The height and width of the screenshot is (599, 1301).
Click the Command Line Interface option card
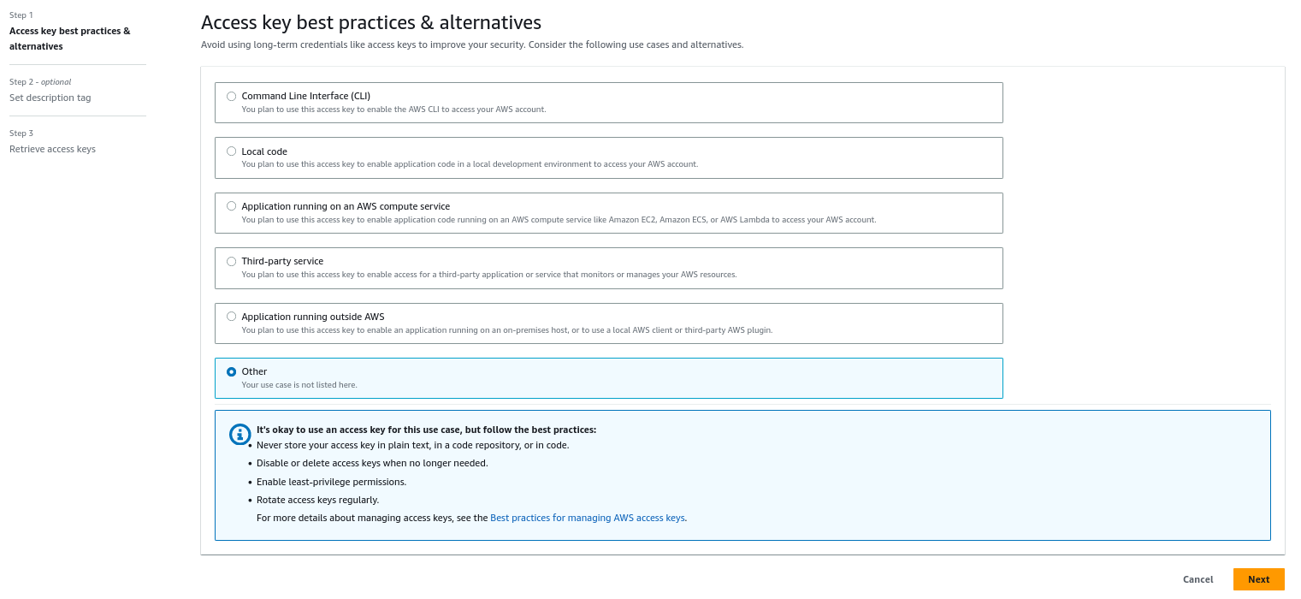(x=608, y=102)
